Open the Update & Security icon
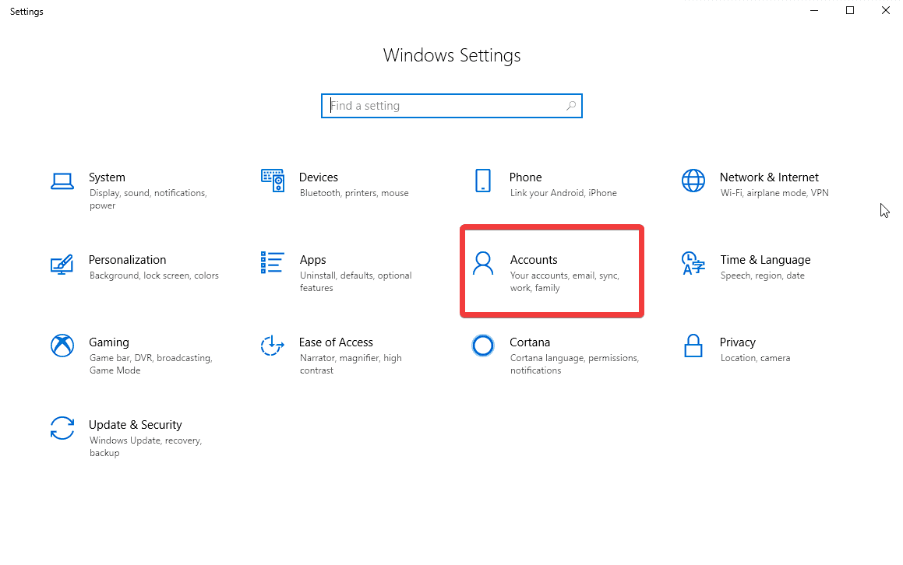 [x=62, y=428]
